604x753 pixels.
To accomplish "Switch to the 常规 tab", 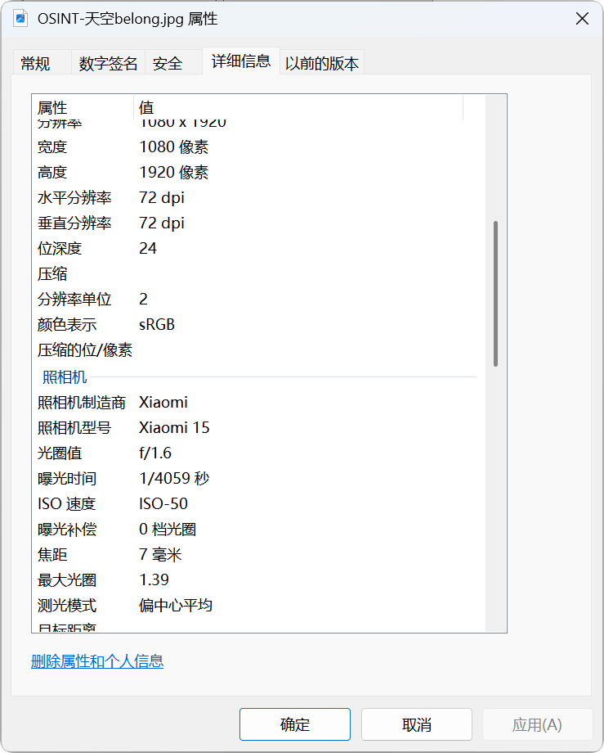I will point(35,64).
